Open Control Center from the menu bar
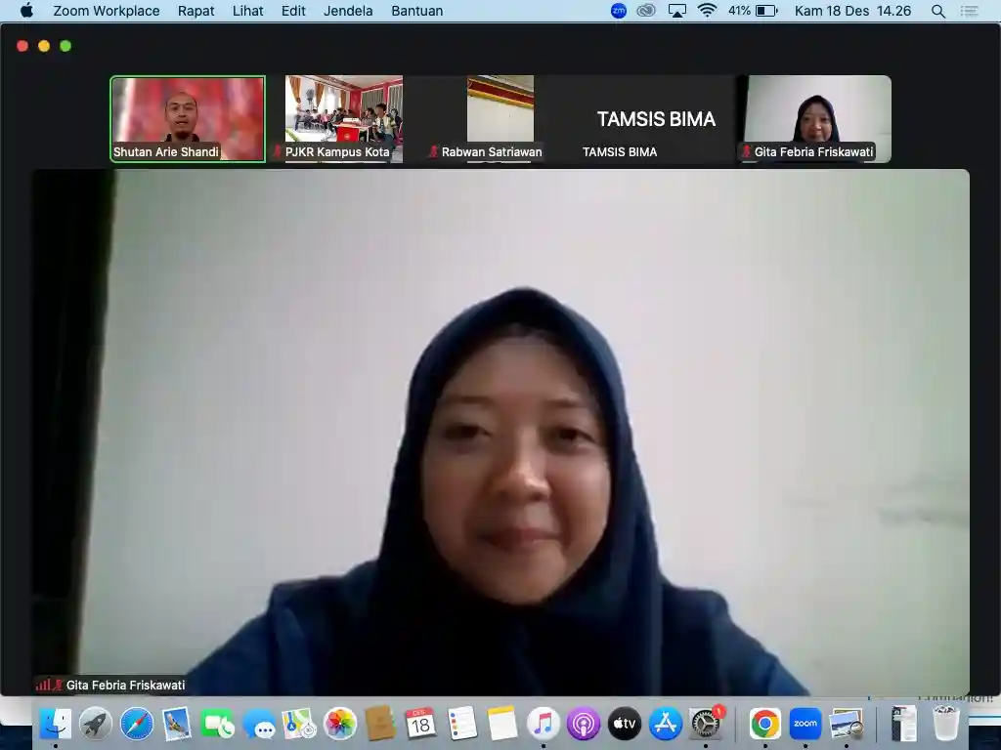 point(969,11)
